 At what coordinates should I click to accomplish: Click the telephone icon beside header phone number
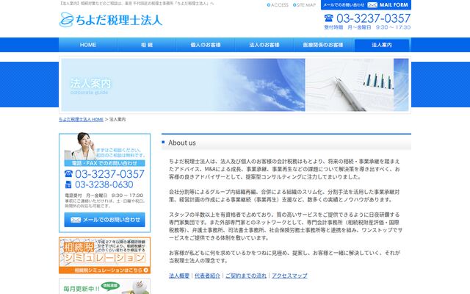[x=328, y=18]
